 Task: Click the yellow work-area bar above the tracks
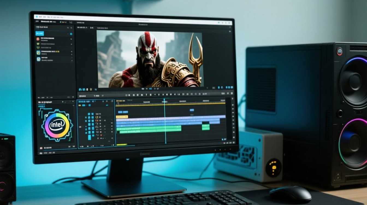171,104
